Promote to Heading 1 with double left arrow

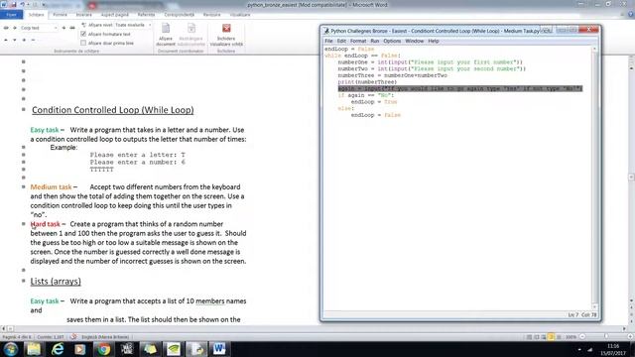point(6,28)
